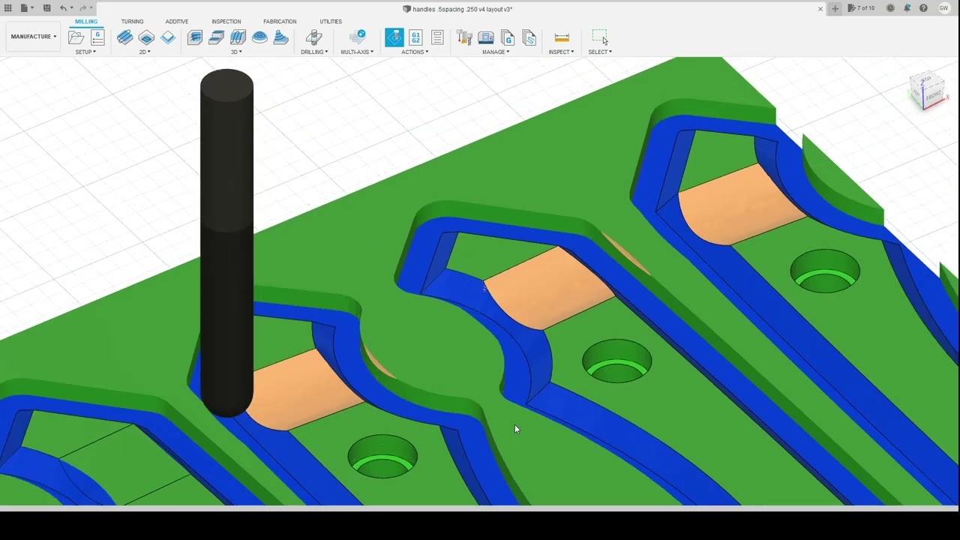Switch to the Utilities tab
The height and width of the screenshot is (540, 960).
pyautogui.click(x=331, y=22)
